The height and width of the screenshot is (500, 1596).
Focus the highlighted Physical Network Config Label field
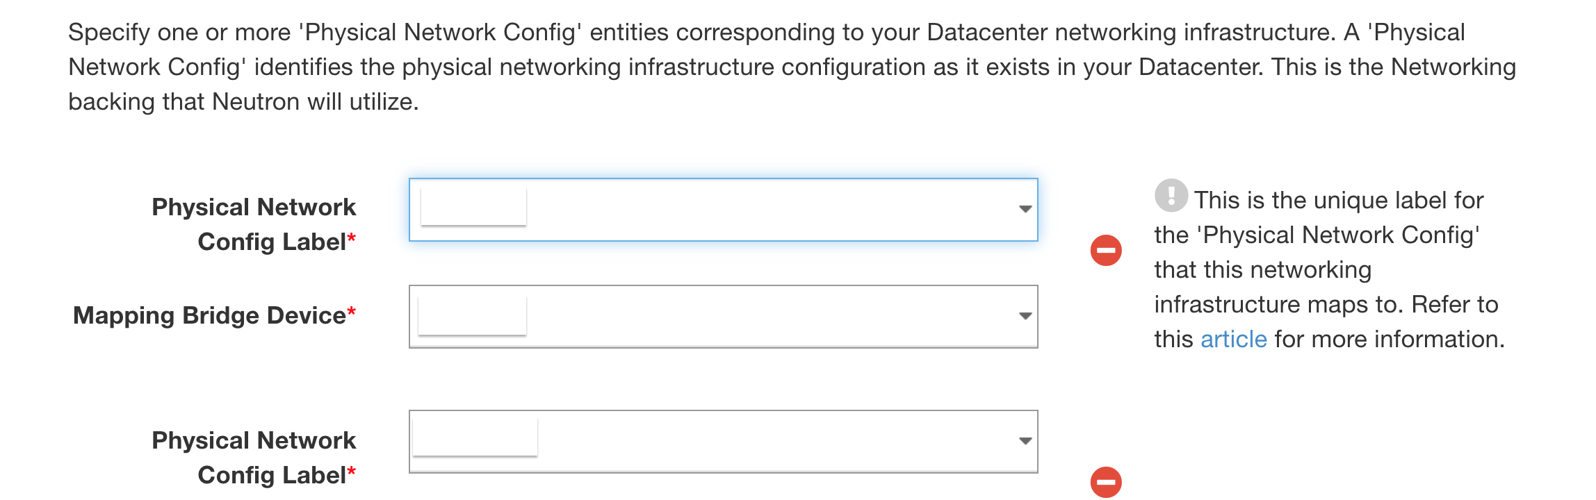point(724,210)
